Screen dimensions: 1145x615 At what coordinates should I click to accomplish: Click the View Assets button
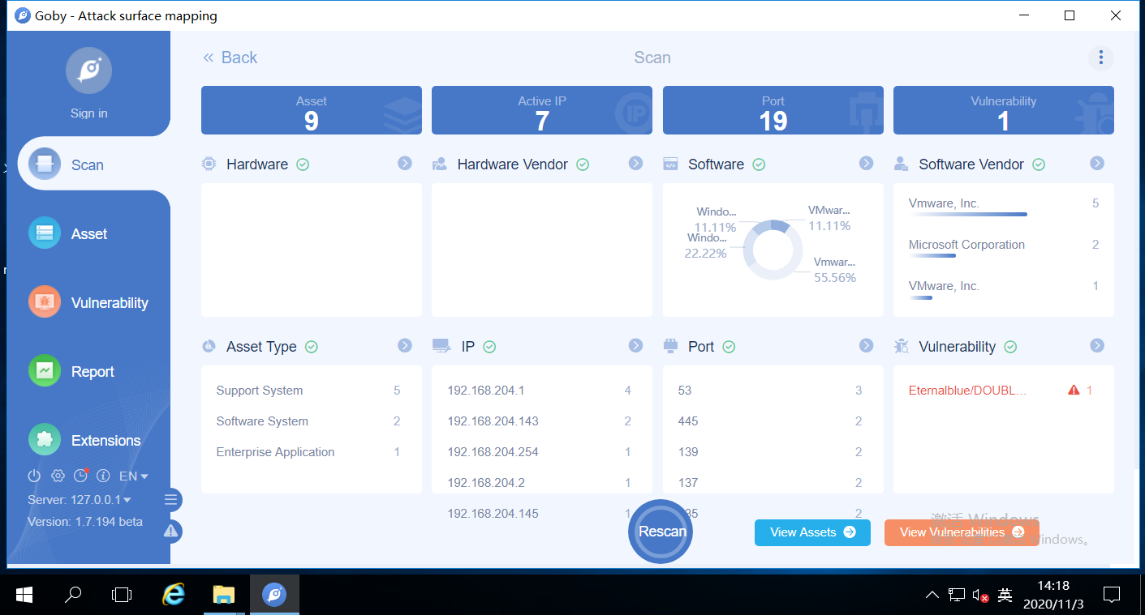(x=812, y=532)
